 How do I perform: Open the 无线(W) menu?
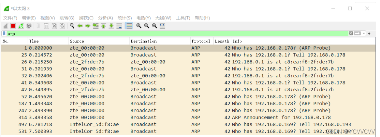point(163,18)
